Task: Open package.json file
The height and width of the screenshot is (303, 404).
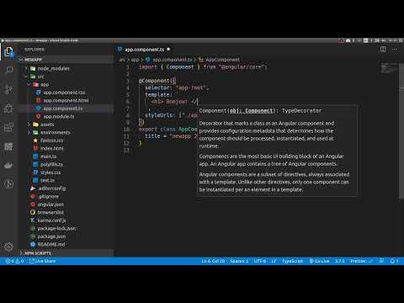Action: (x=51, y=237)
